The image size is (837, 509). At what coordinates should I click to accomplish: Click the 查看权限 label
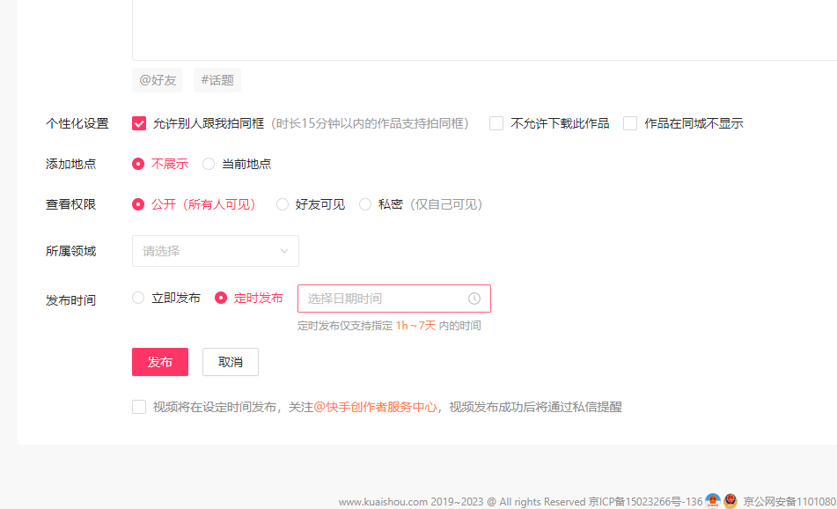pos(70,204)
